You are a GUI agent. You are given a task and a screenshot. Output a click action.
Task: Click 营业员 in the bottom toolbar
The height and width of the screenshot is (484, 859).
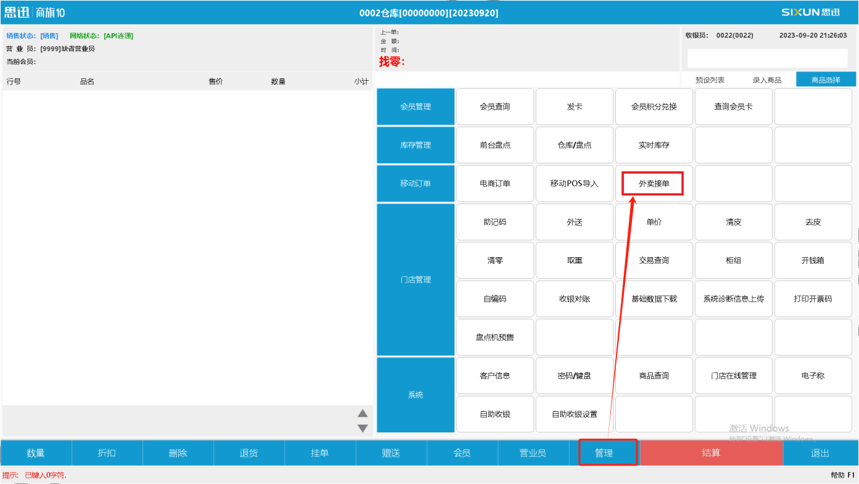point(533,453)
